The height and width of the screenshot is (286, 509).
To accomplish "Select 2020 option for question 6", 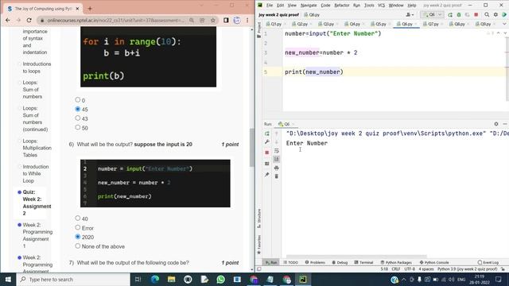I will coord(78,237).
